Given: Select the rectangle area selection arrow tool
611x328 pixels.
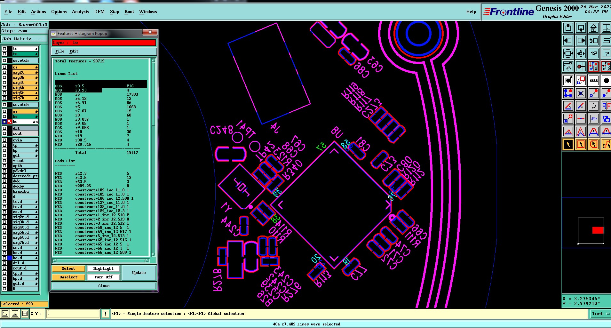Looking at the screenshot, I should click(581, 144).
